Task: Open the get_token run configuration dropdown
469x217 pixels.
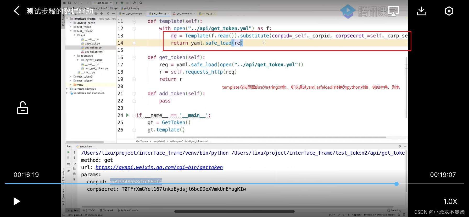Action: [x=103, y=3]
